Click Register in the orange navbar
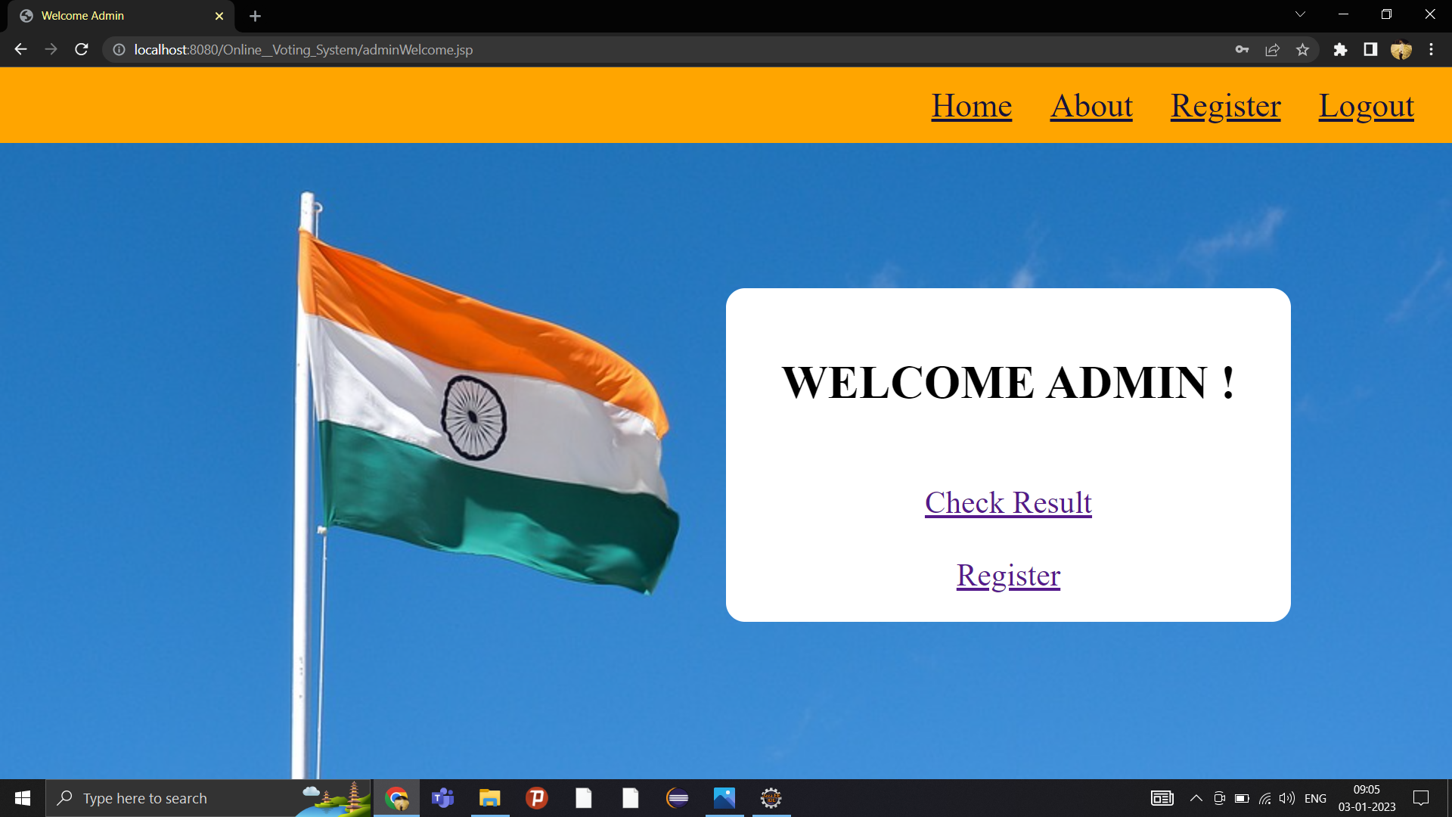This screenshot has height=817, width=1452. 1225,106
